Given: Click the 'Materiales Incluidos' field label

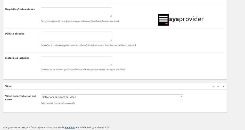Looking at the screenshot, I should point(17,58).
